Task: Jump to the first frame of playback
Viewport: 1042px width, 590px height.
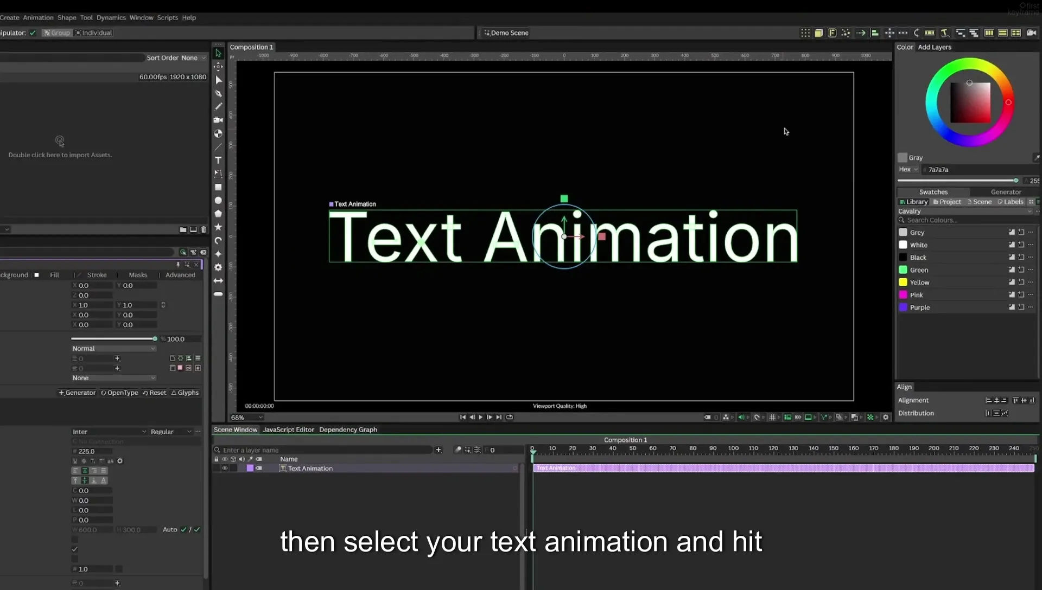Action: 462,417
